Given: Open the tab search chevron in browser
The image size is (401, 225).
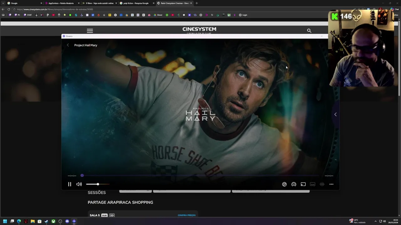Looking at the screenshot, I should 3,3.
